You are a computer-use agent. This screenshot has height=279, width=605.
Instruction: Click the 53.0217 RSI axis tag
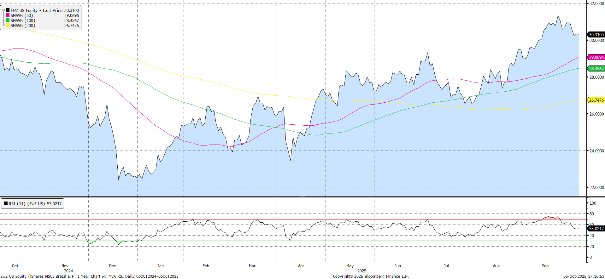click(x=596, y=229)
